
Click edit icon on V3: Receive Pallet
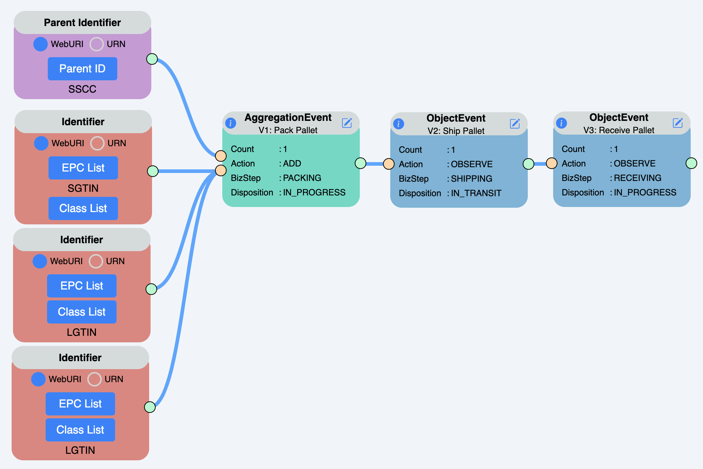coord(678,123)
